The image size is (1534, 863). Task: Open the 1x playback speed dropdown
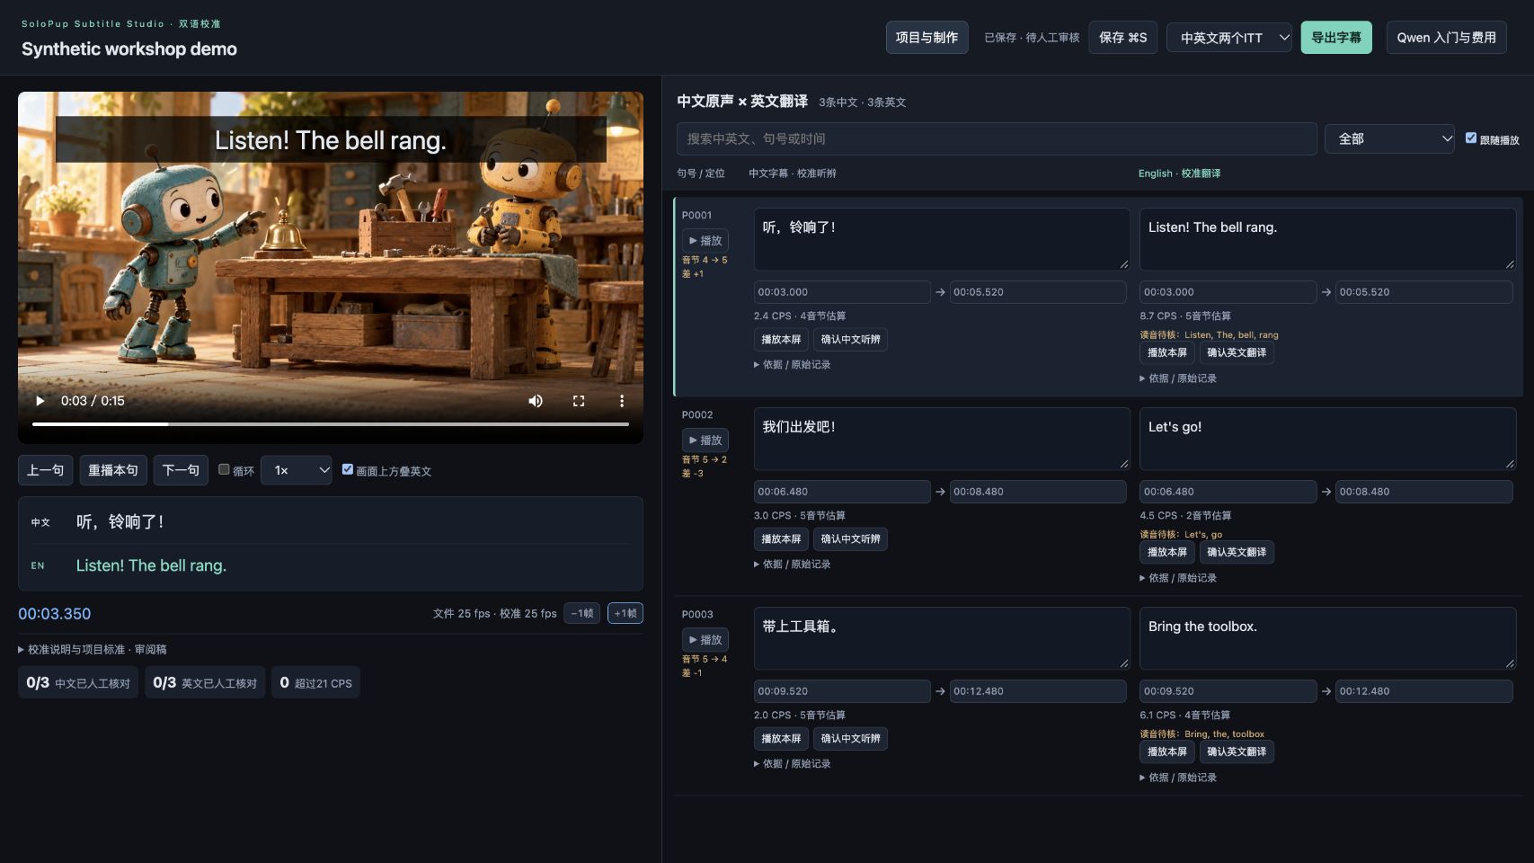(297, 470)
